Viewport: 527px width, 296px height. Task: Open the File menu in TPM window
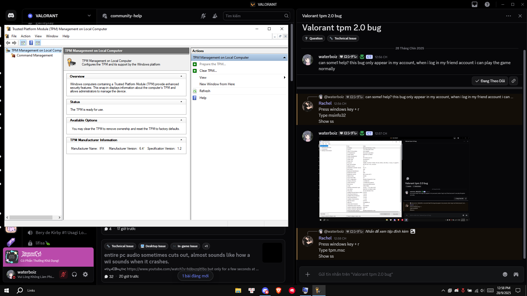14,36
